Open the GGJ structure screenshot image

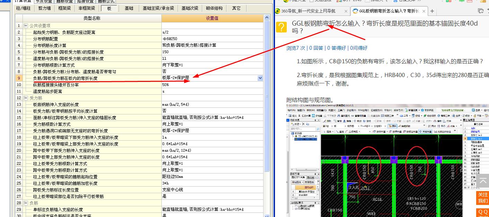[x=388, y=160]
